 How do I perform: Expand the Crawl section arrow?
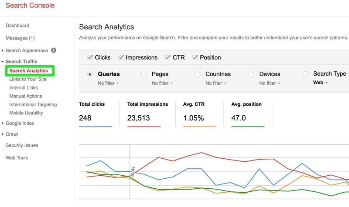tap(3, 135)
